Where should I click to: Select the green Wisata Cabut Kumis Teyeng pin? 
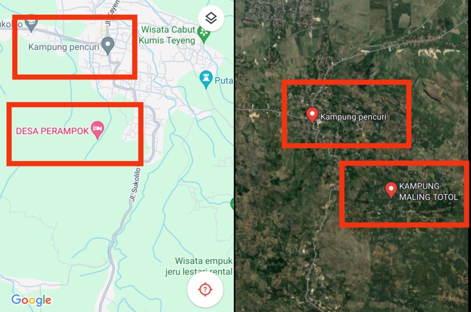204,34
